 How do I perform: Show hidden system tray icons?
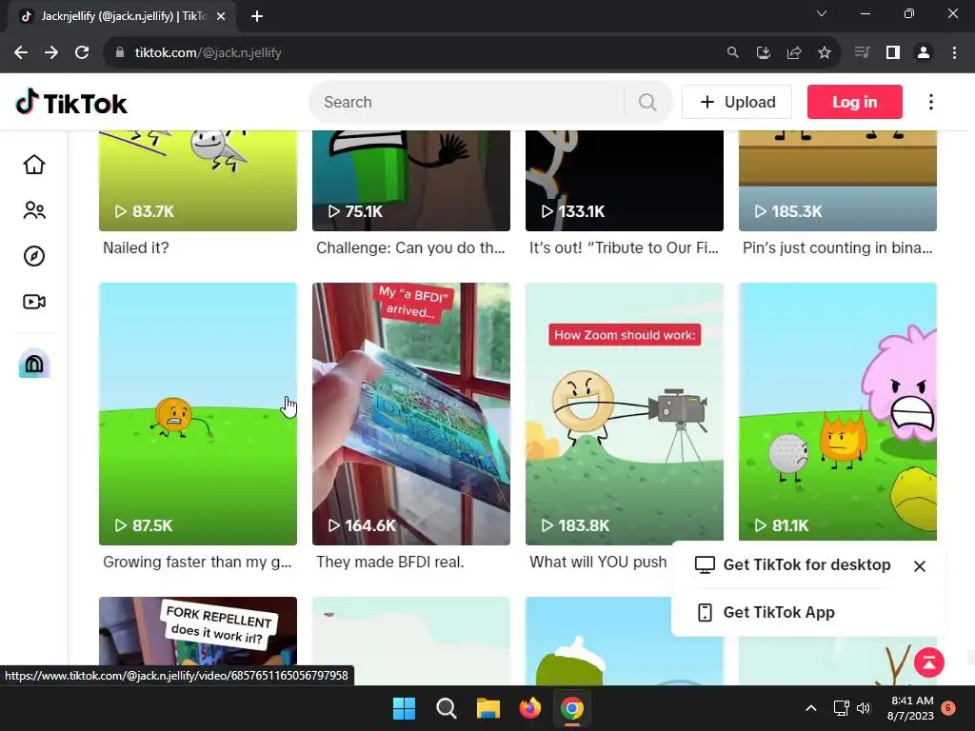click(811, 708)
